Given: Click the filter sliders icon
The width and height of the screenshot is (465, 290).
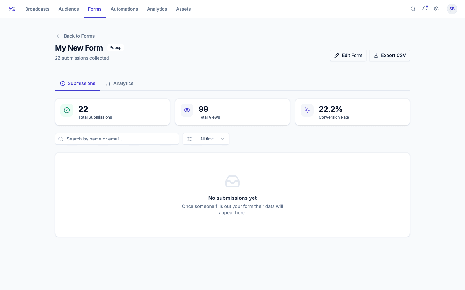Looking at the screenshot, I should pyautogui.click(x=190, y=139).
